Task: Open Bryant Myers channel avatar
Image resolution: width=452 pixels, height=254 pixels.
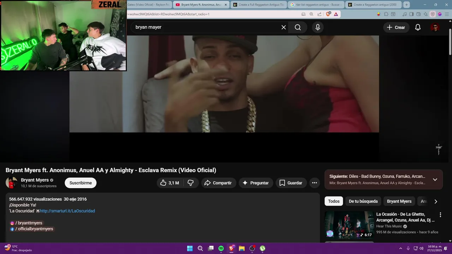Action: coord(11,183)
